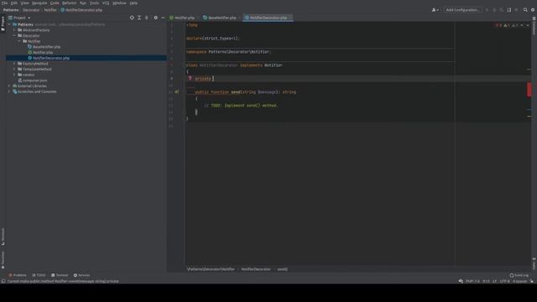The height and width of the screenshot is (302, 537).
Task: Open the Help menu
Action: 133,3
